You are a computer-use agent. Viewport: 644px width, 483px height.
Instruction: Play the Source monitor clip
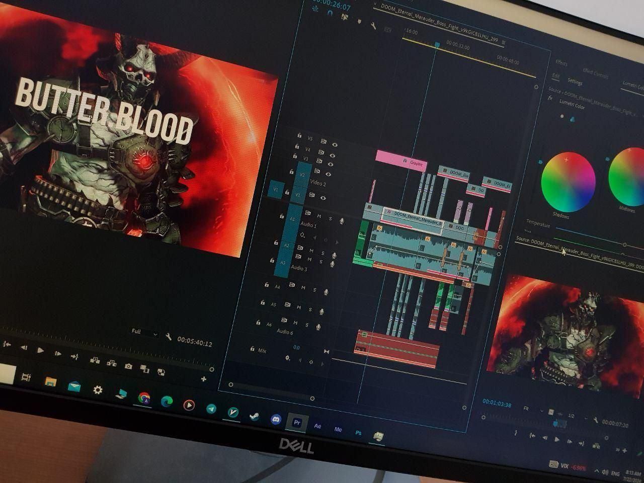pyautogui.click(x=557, y=439)
